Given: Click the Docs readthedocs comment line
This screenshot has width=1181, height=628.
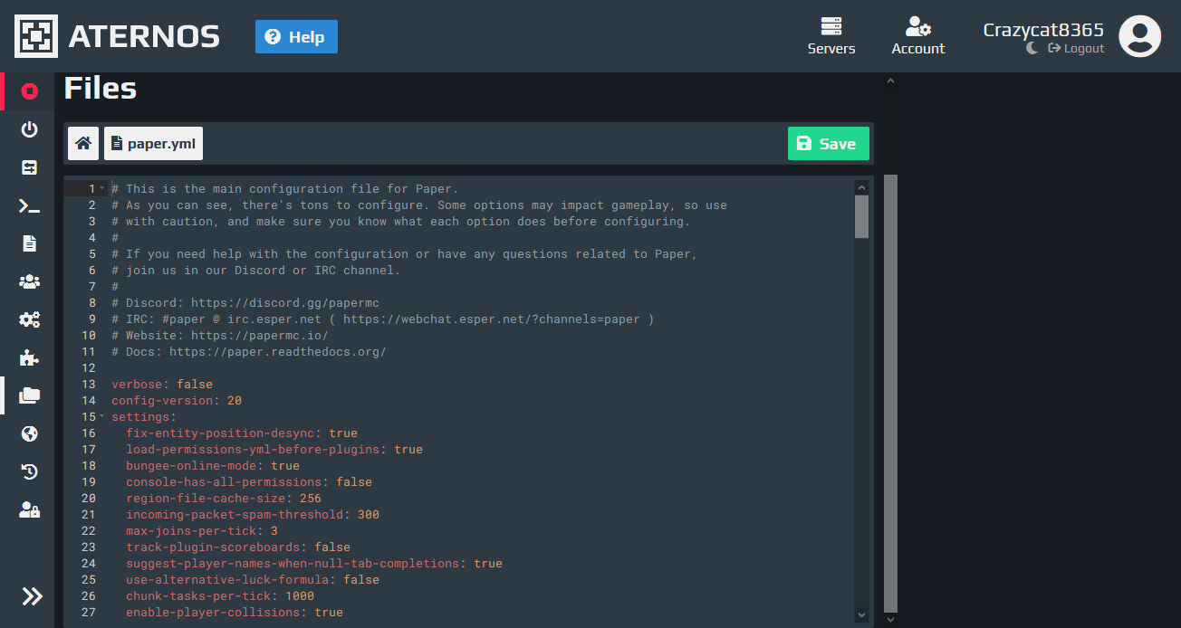Looking at the screenshot, I should pyautogui.click(x=249, y=351).
